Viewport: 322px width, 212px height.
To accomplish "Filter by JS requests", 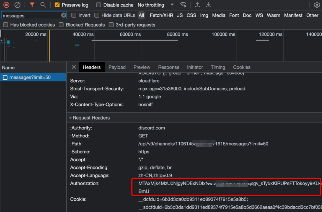I will click(180, 15).
